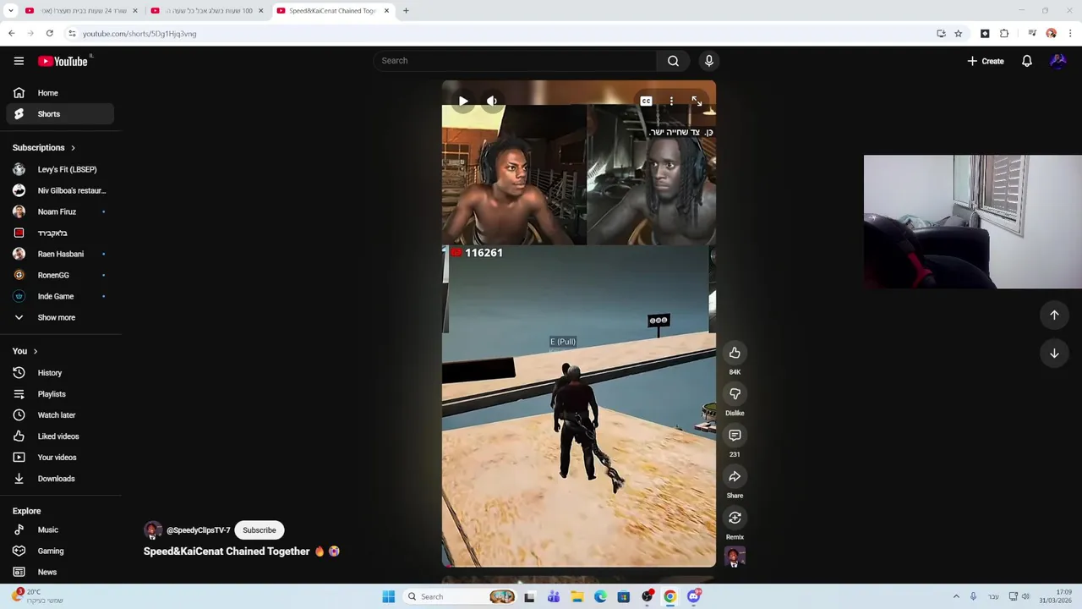Open File Explorer from the taskbar

click(x=577, y=596)
